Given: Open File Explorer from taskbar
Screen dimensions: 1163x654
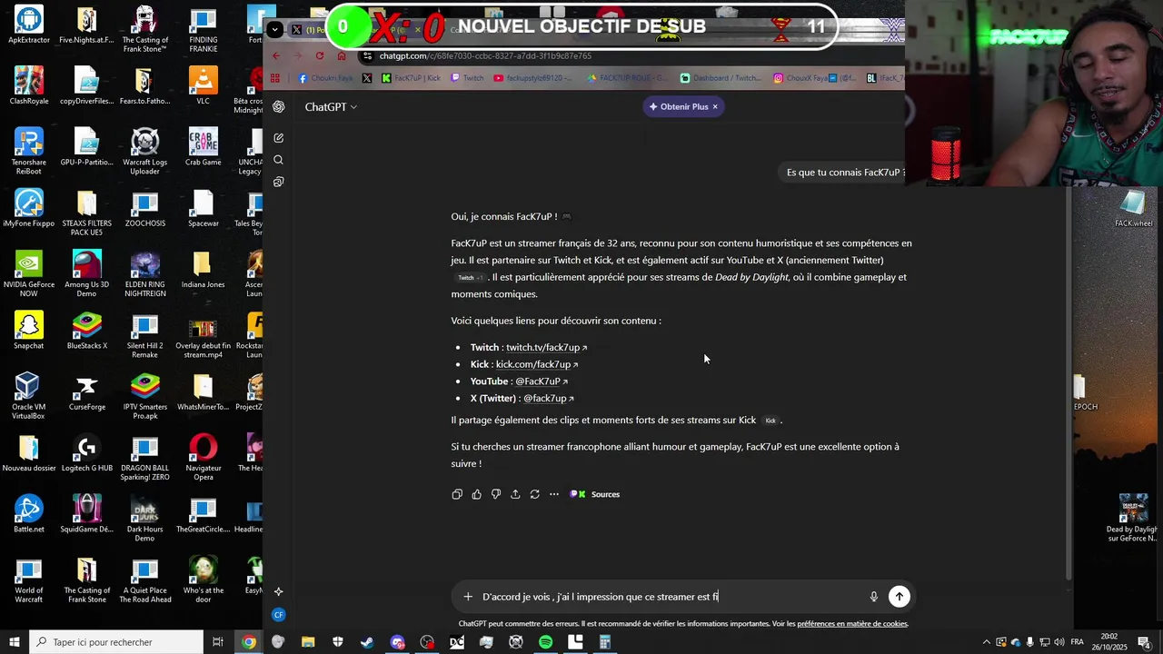Looking at the screenshot, I should click(308, 642).
